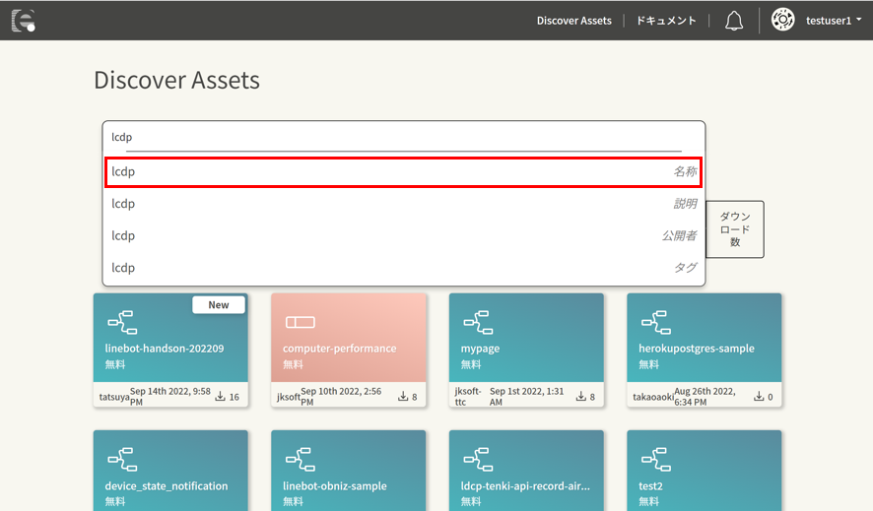Screen dimensions: 873x511
Task: Click flow icon on device_state_notification card
Action: (x=122, y=459)
